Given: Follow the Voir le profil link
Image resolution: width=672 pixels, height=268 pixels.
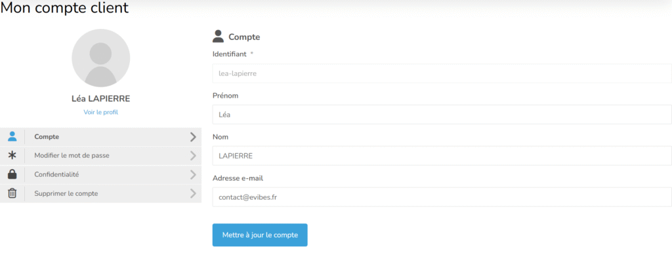Looking at the screenshot, I should 100,112.
